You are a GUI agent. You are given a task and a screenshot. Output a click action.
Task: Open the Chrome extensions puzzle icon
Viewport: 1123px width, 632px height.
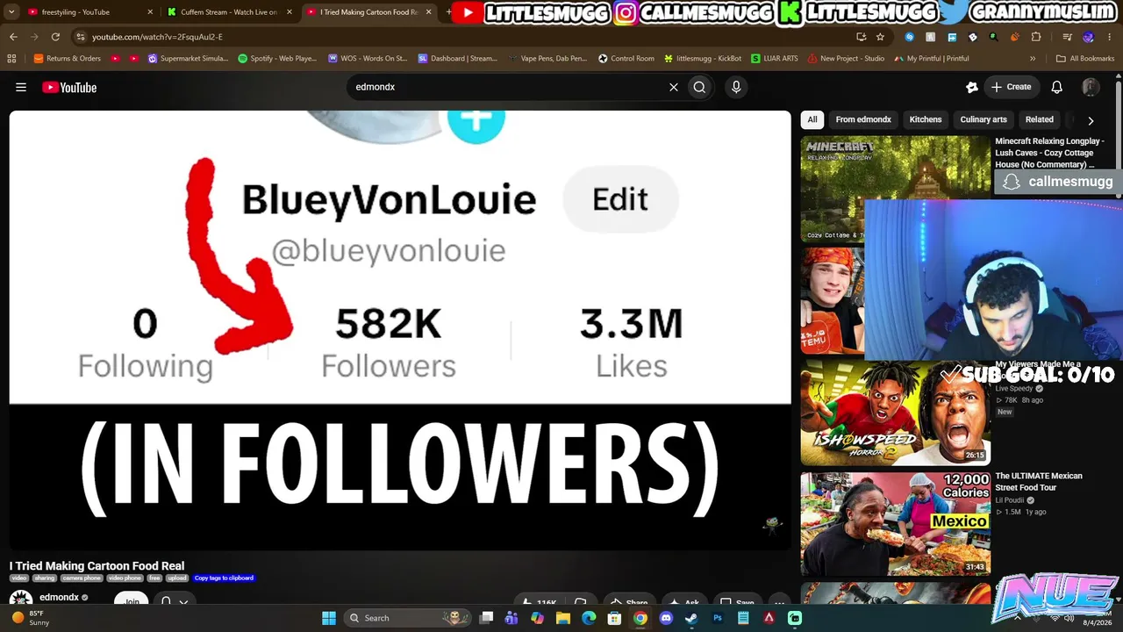(1036, 37)
